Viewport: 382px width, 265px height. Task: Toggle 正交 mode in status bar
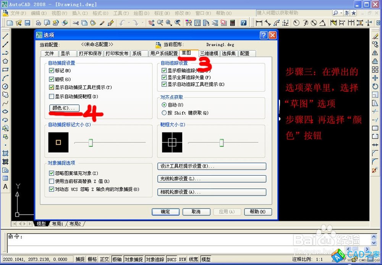tap(104, 259)
